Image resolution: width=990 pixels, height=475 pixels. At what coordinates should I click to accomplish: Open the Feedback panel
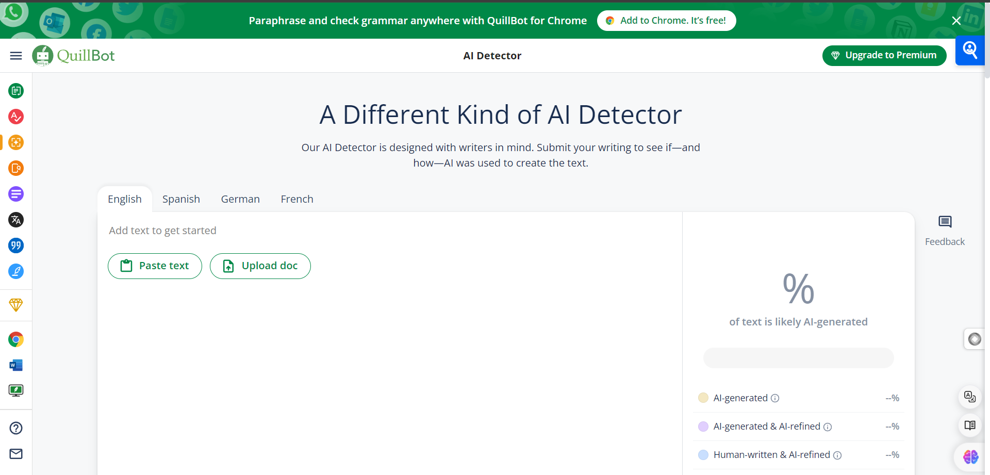[x=945, y=231]
